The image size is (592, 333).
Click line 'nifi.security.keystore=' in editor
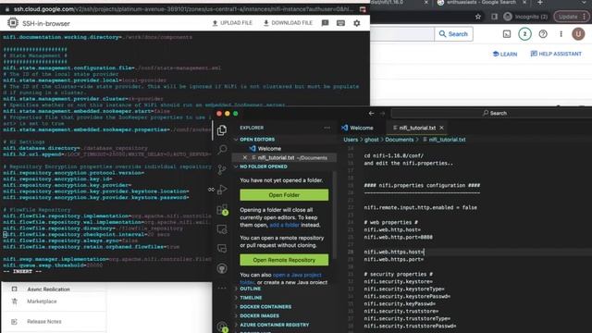tap(398, 281)
